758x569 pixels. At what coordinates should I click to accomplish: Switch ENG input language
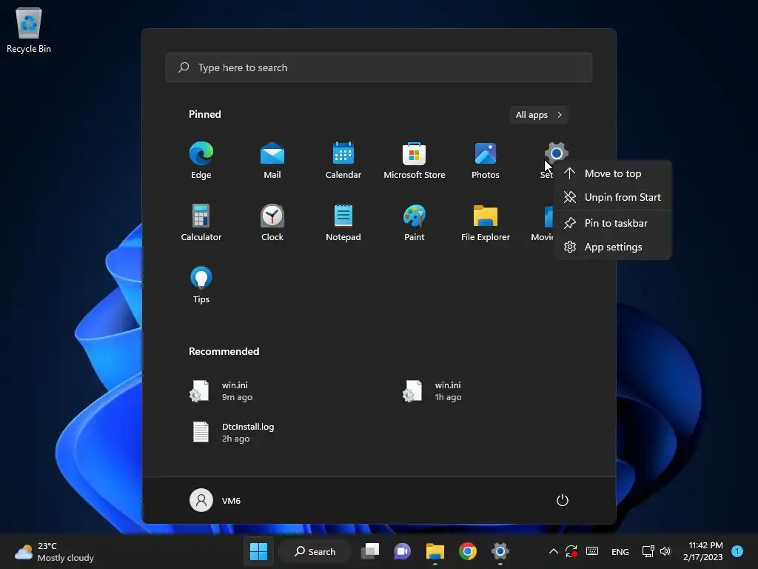point(620,551)
